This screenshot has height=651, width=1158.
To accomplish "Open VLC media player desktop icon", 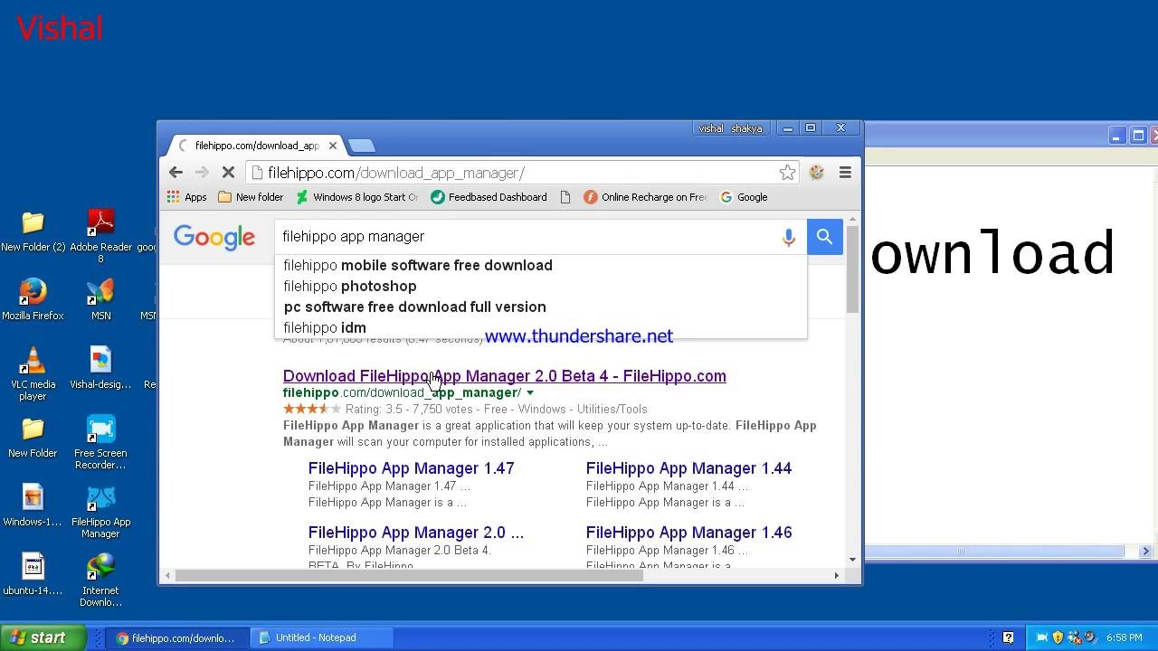I will tap(33, 374).
